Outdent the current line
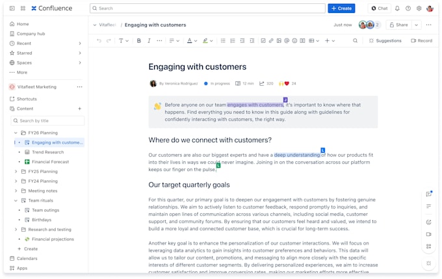 pos(242,40)
